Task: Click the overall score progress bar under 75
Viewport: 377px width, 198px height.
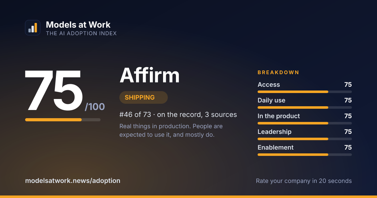Action: (63, 120)
